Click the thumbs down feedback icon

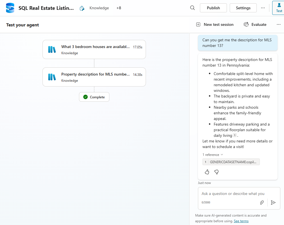(217, 172)
